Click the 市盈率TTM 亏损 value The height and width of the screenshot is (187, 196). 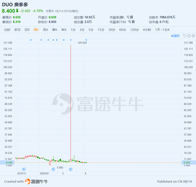tap(131, 22)
